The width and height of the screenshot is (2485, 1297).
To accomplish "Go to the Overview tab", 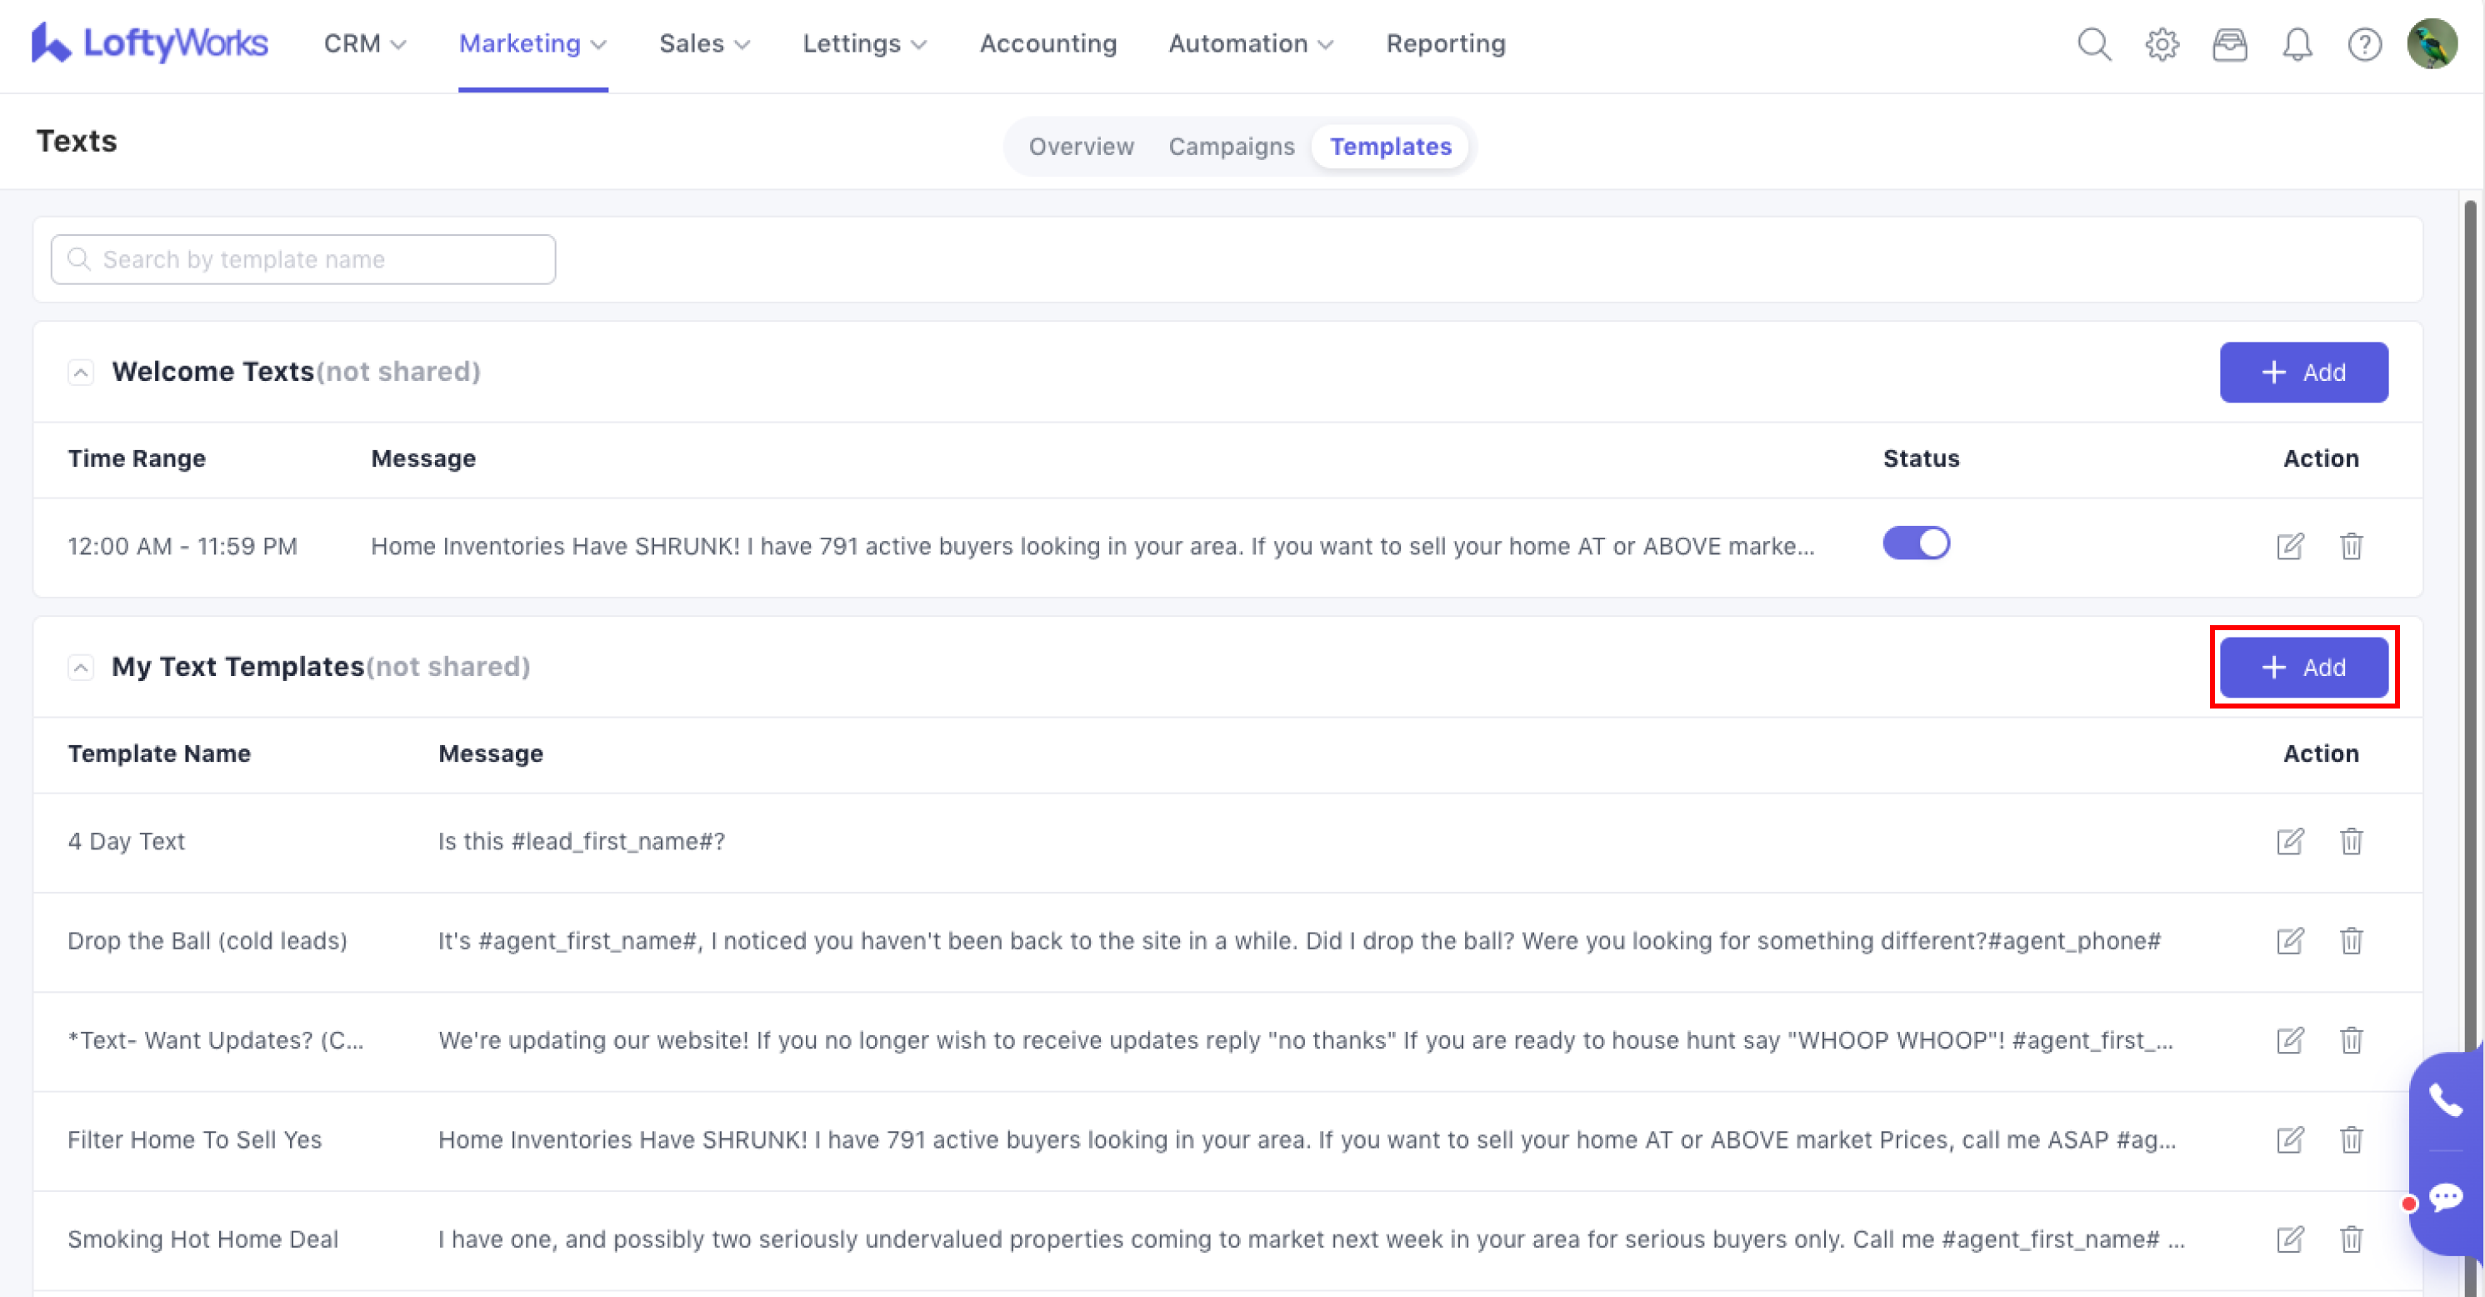I will [x=1081, y=147].
